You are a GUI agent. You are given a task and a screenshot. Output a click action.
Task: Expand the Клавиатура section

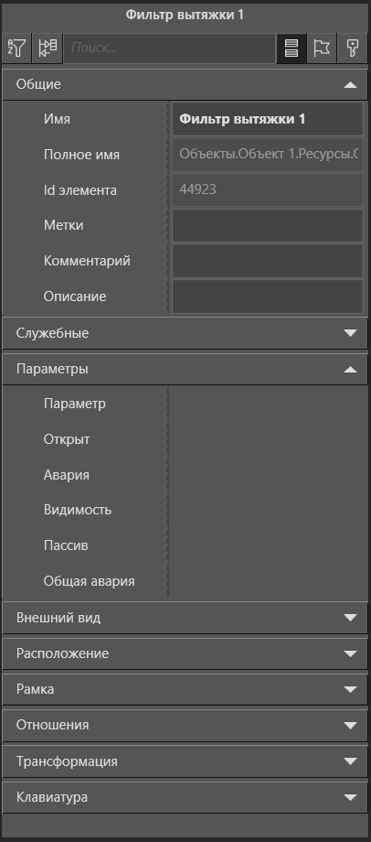point(350,797)
